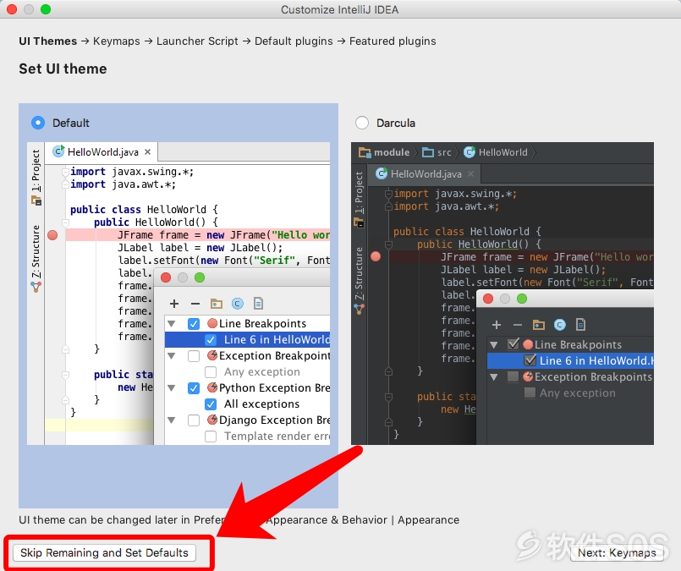Image resolution: width=681 pixels, height=571 pixels.
Task: Open the 1: Project side tab in Darcula preview
Action: (x=359, y=192)
